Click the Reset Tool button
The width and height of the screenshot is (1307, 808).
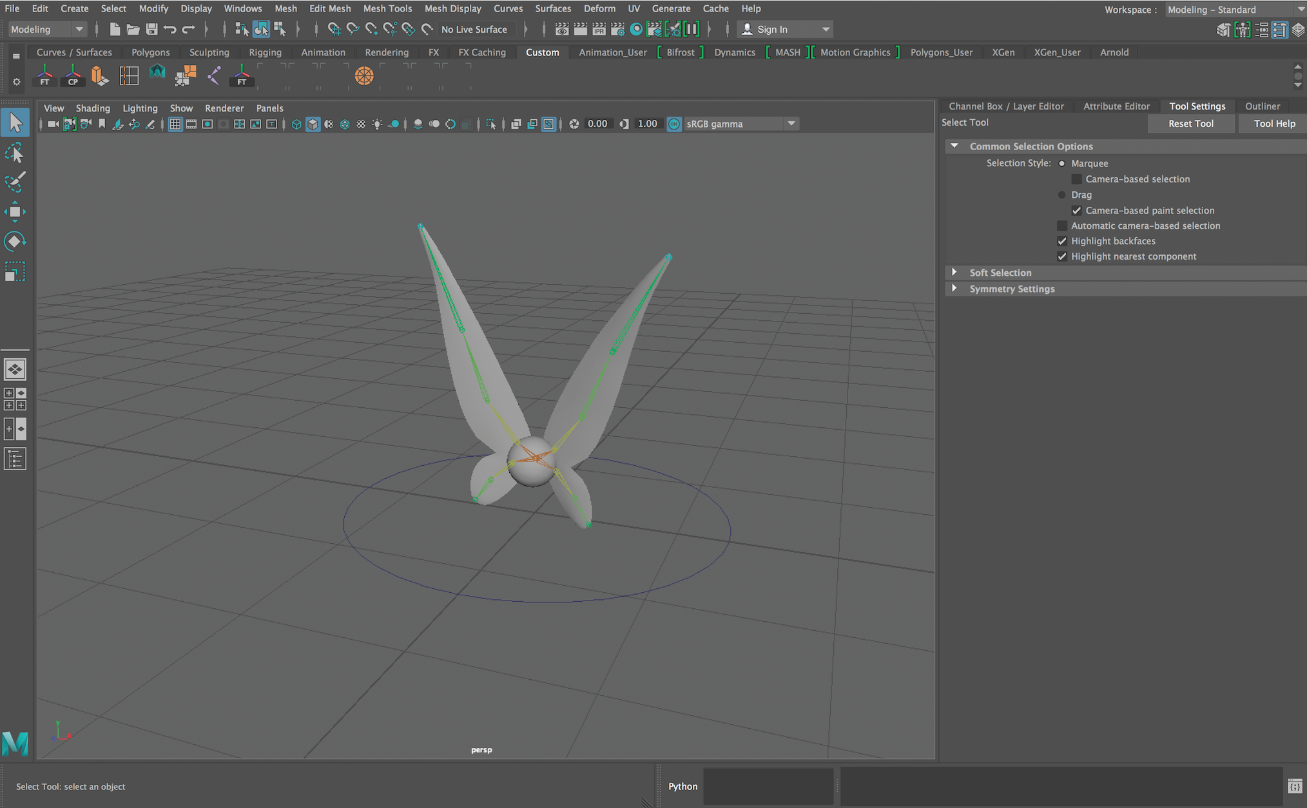pos(1191,124)
